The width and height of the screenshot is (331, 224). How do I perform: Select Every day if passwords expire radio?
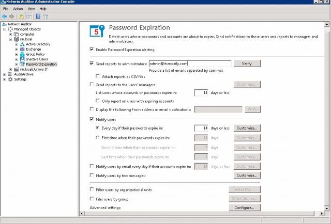point(97,128)
